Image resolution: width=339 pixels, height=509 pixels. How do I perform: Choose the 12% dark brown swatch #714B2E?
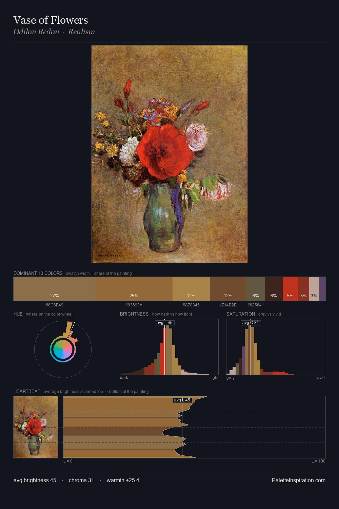[x=228, y=289]
